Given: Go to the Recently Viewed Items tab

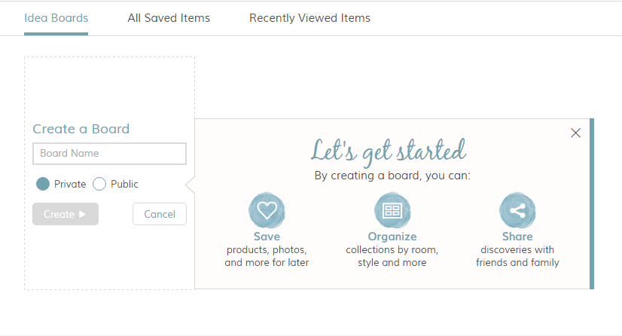Looking at the screenshot, I should point(309,18).
